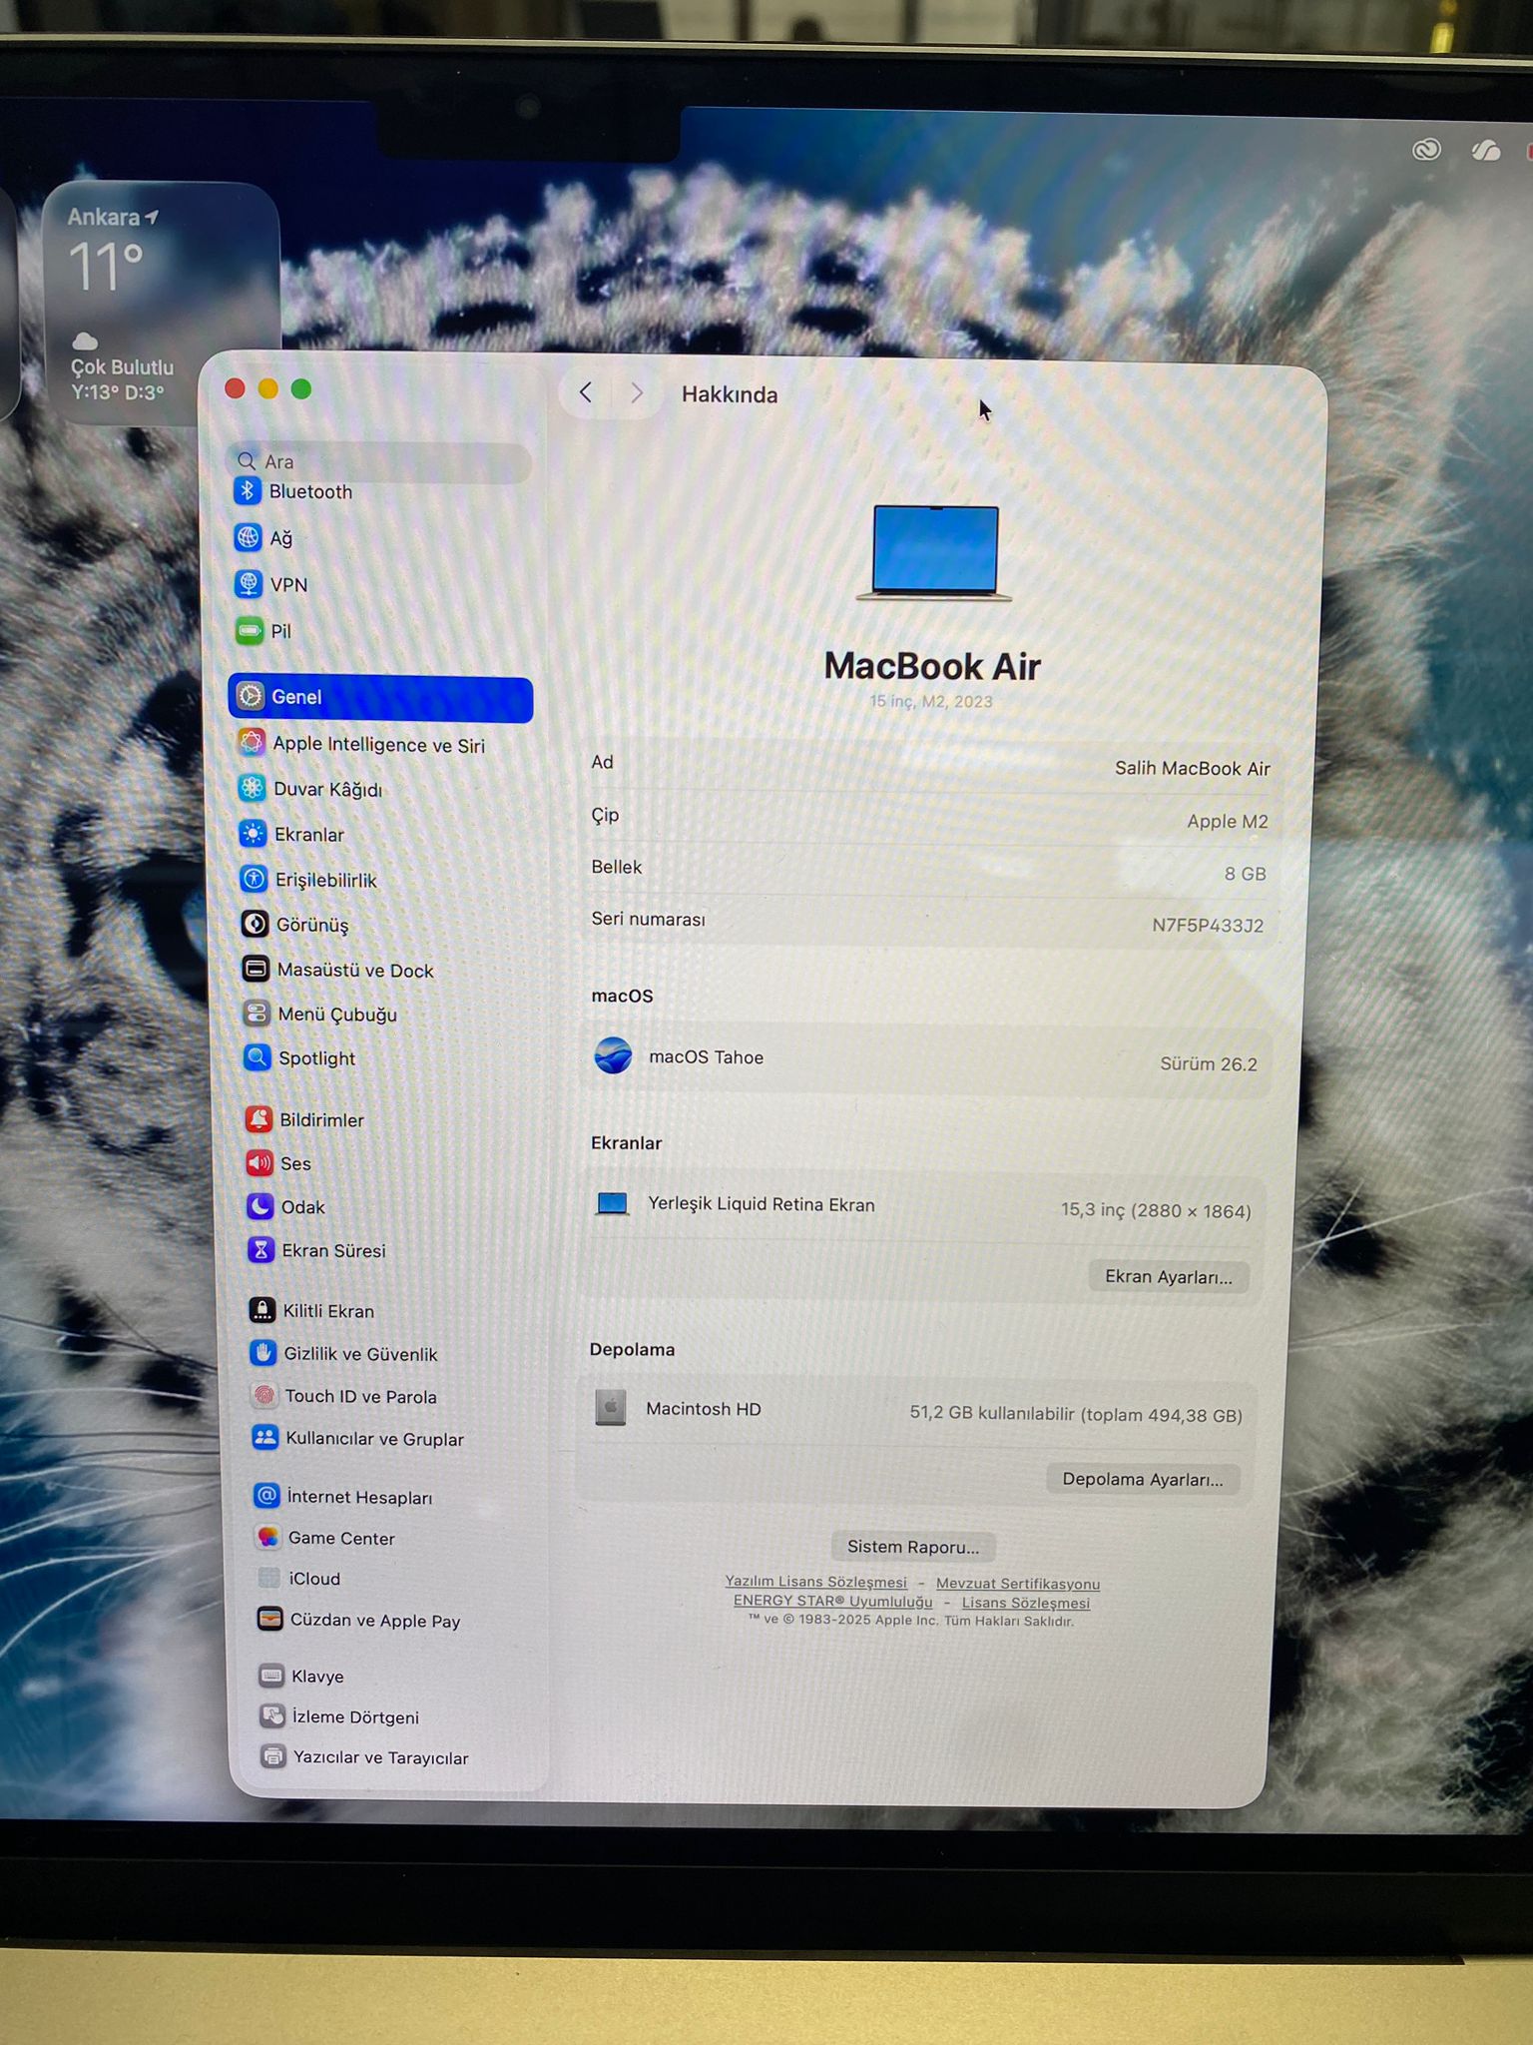The width and height of the screenshot is (1533, 2045).
Task: Click the İzleme Dörtgeni trackpad icon
Action: [271, 1715]
